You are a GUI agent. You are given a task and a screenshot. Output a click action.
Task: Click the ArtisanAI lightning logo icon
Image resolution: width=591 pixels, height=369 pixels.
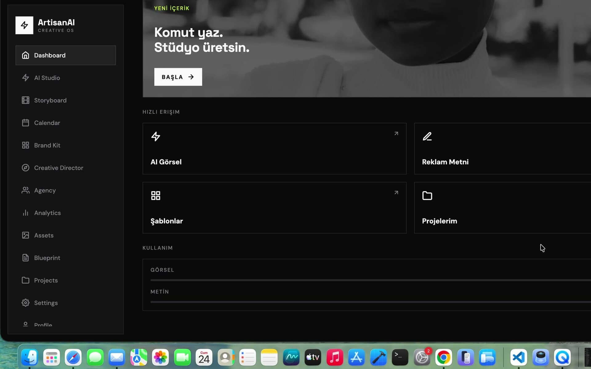point(24,25)
